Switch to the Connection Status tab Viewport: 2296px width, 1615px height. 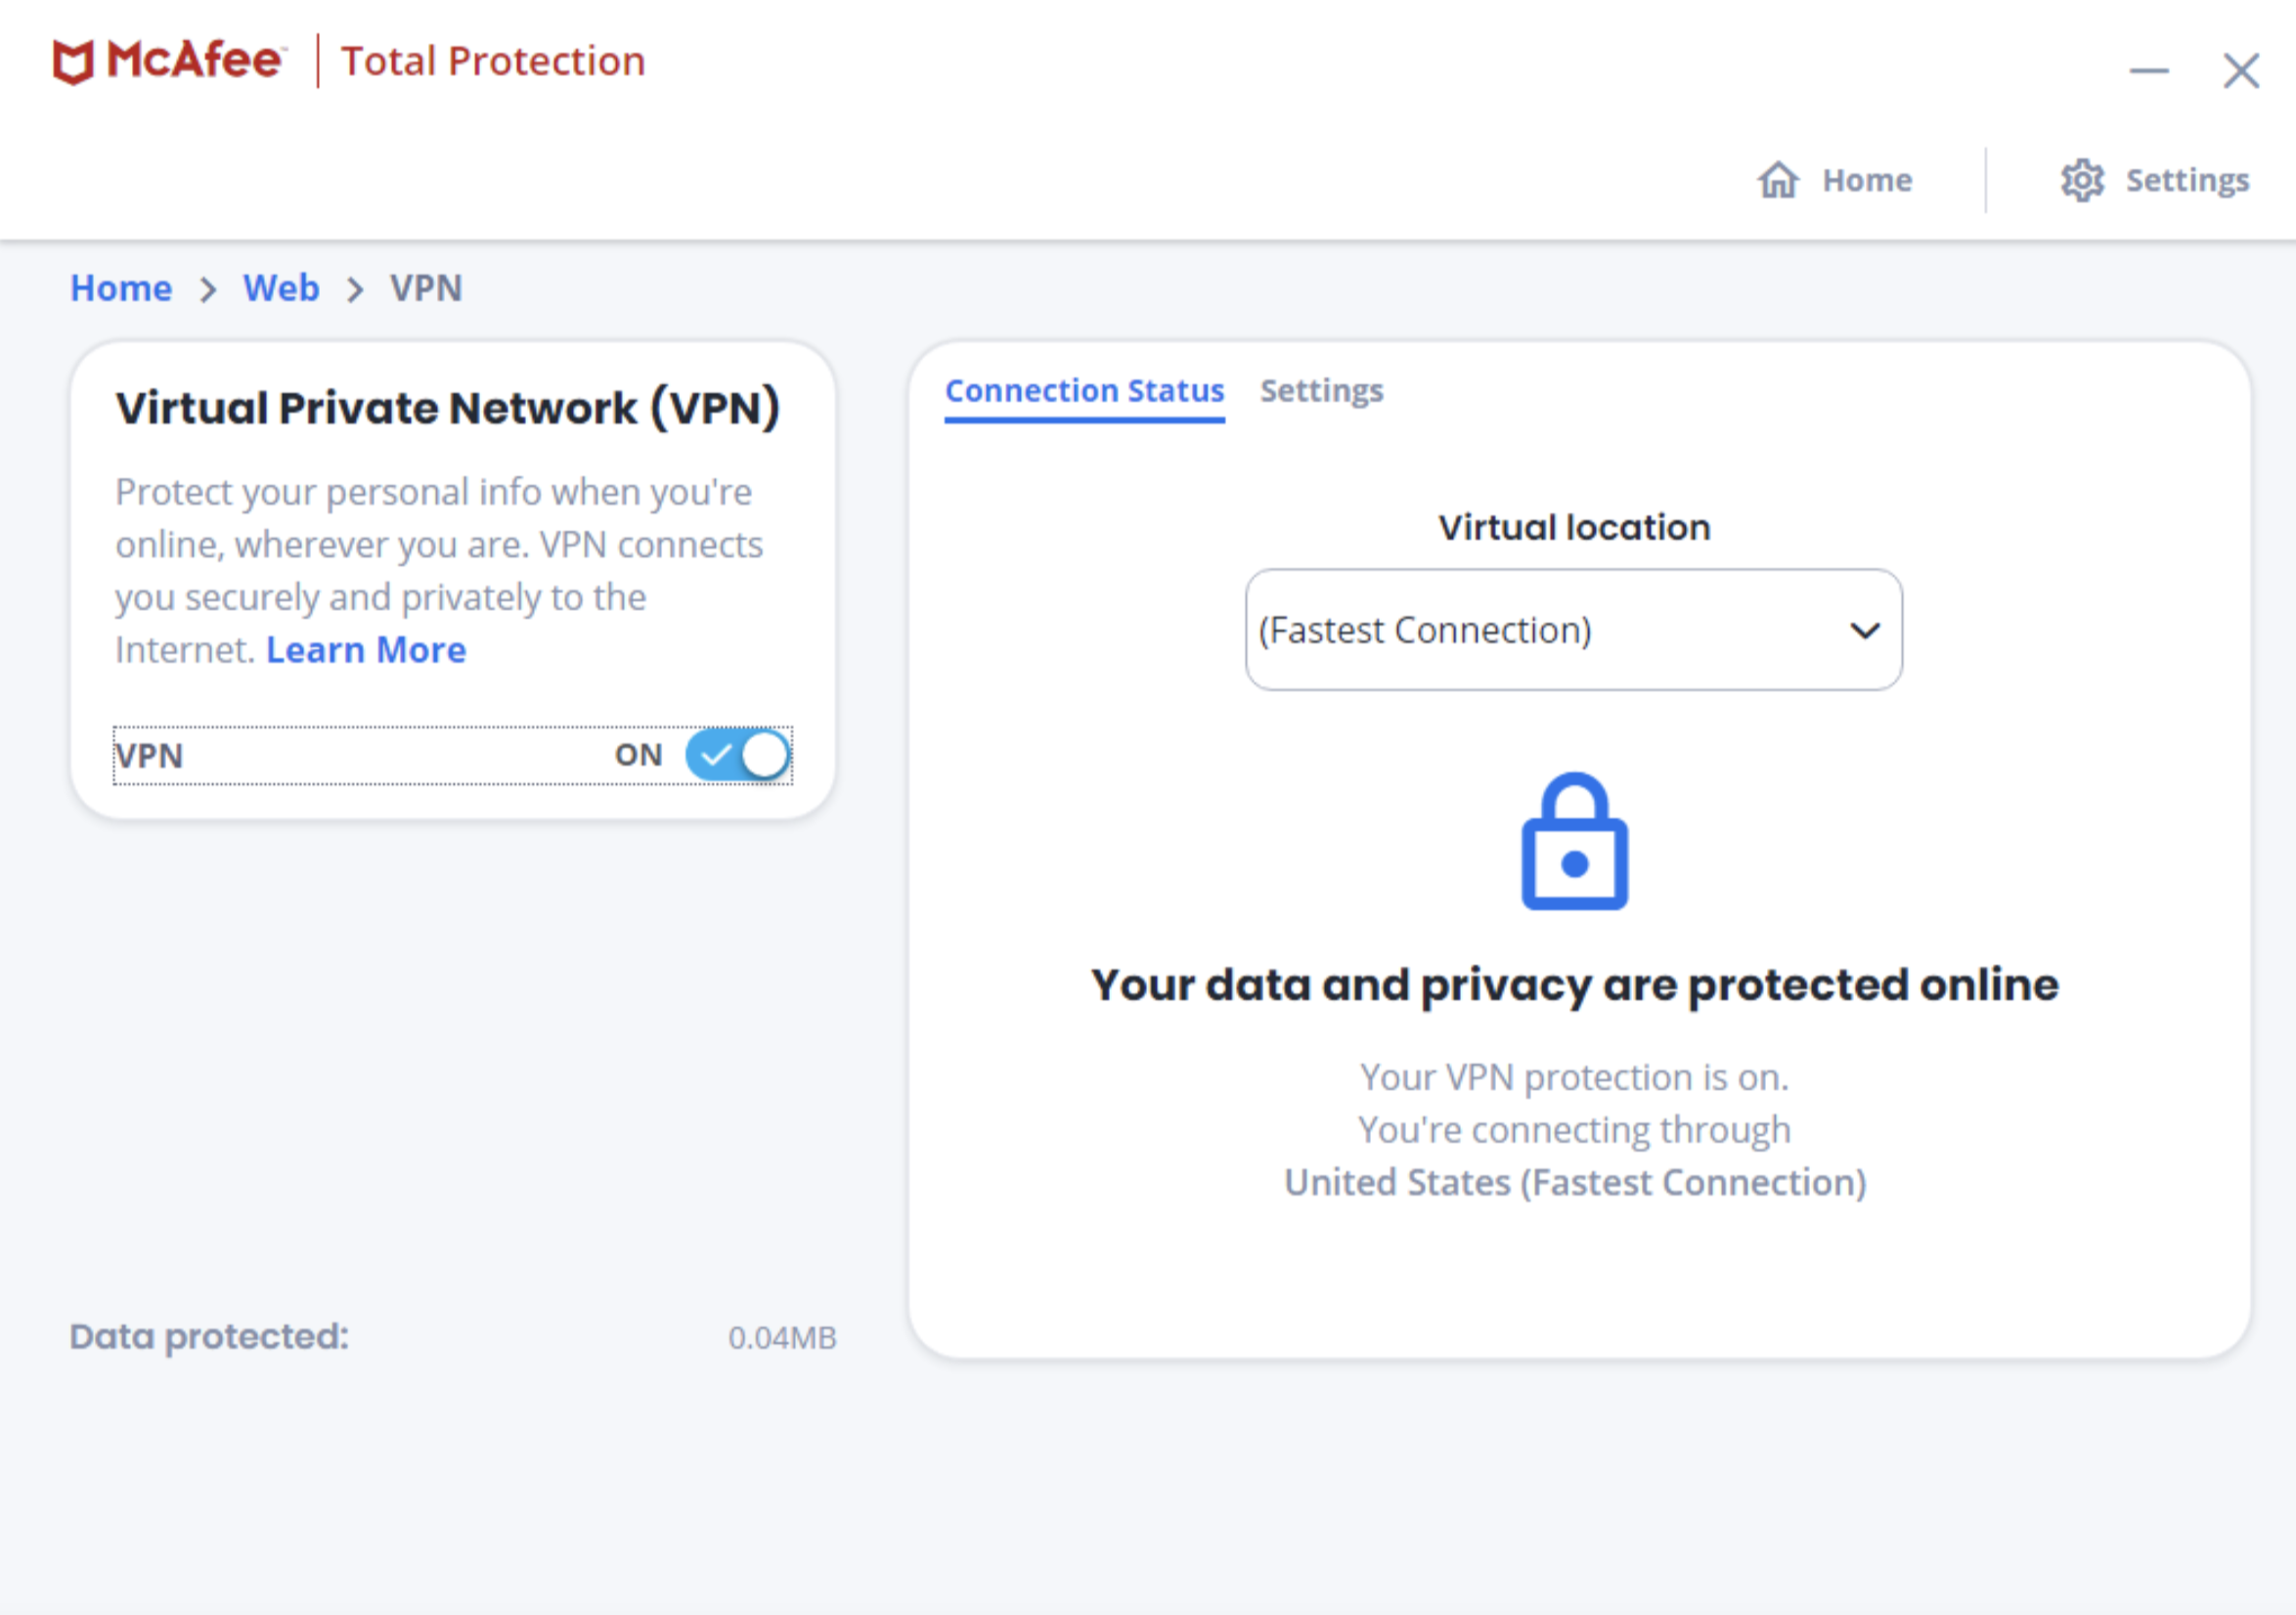coord(1084,391)
